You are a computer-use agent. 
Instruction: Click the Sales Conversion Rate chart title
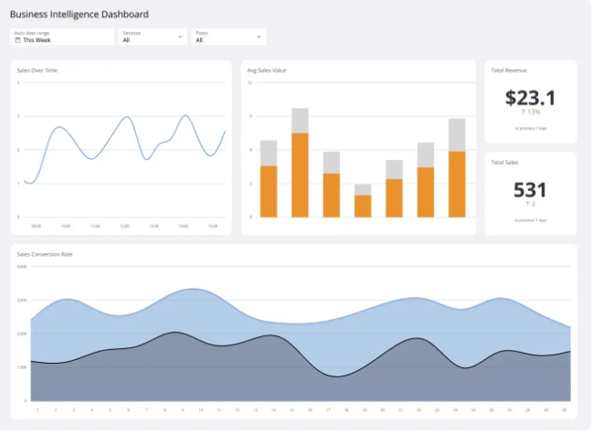coord(45,253)
